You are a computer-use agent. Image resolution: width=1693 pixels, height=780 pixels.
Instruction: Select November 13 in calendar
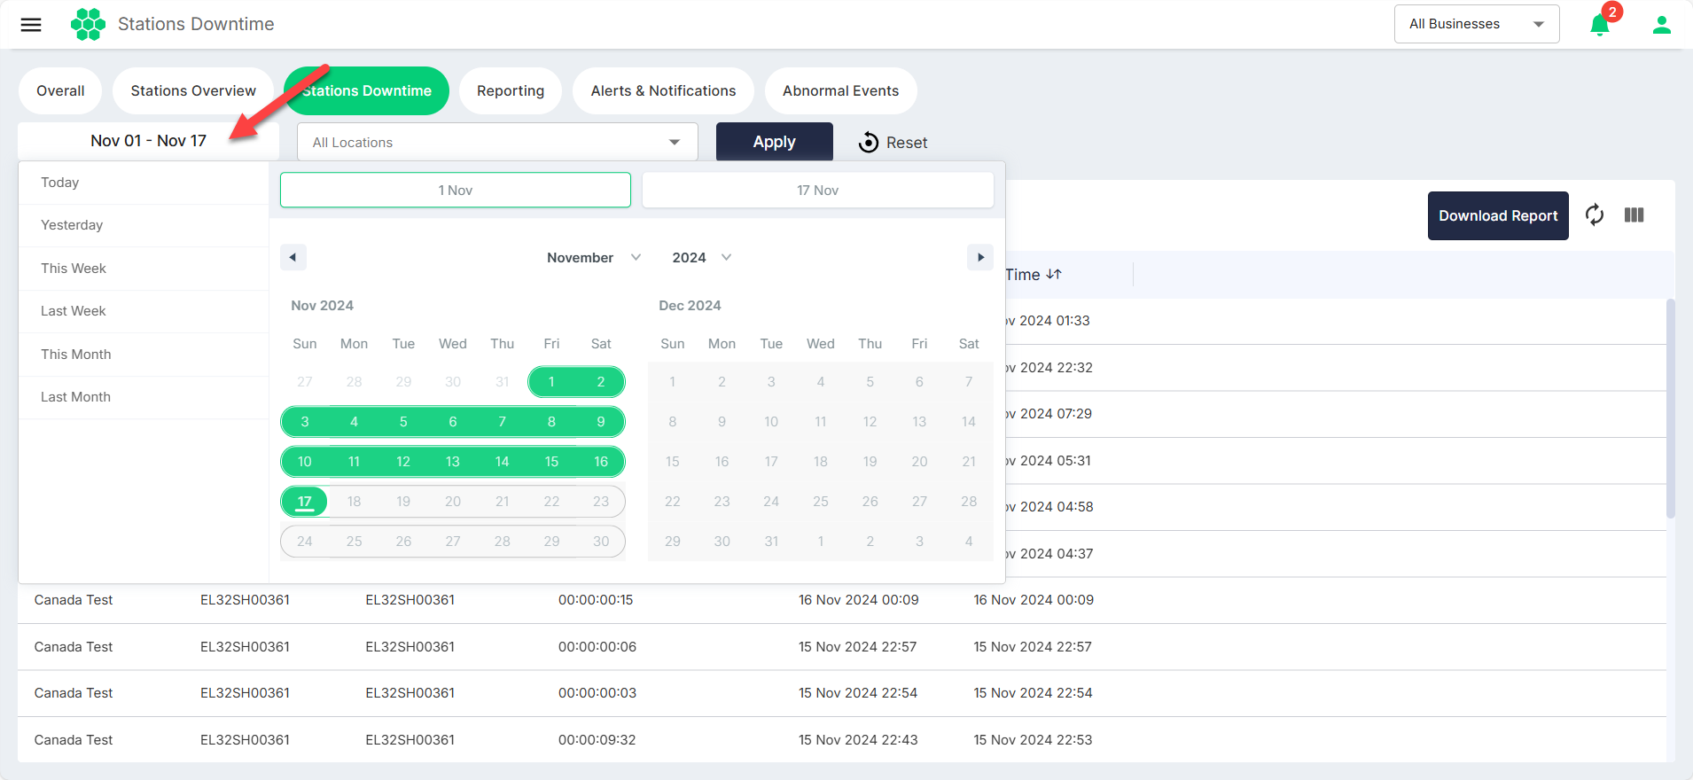coord(453,462)
